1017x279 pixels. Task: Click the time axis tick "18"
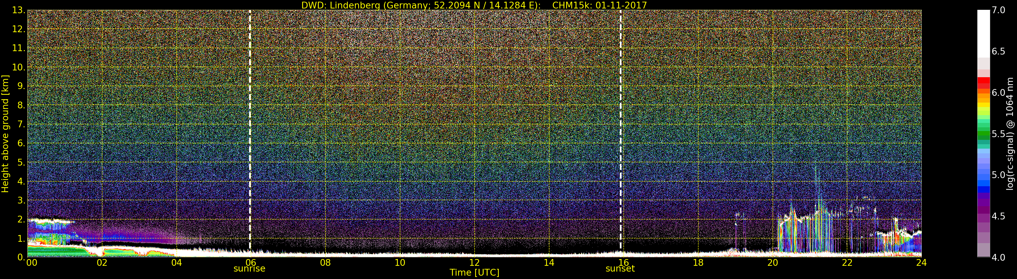tap(698, 263)
